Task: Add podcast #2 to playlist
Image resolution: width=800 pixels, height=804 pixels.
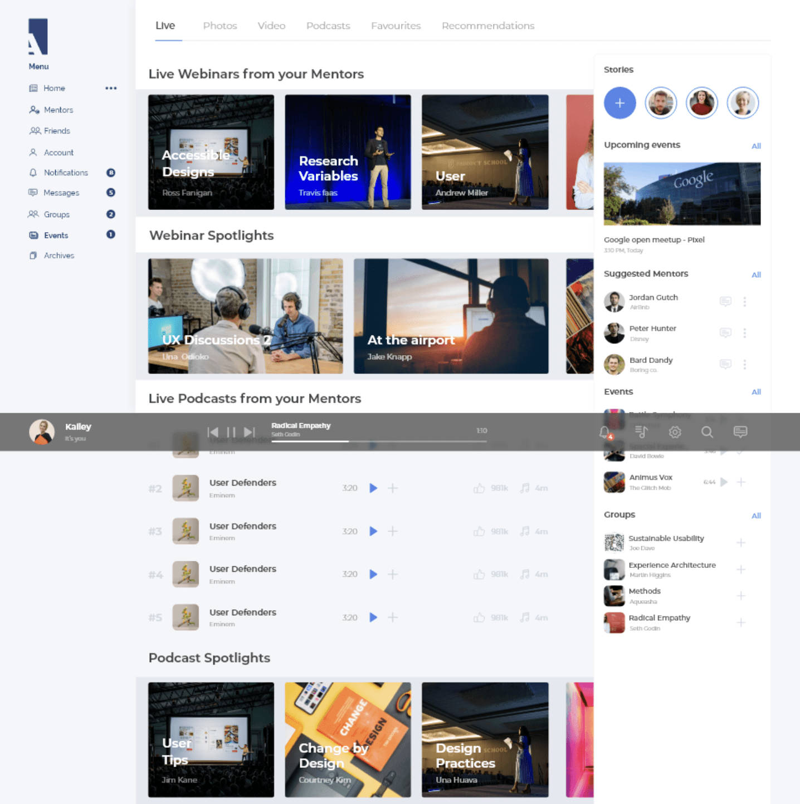Action: click(x=393, y=488)
